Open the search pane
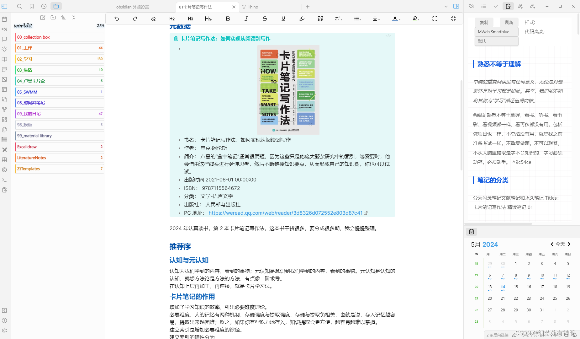Image resolution: width=580 pixels, height=339 pixels. pyautogui.click(x=19, y=6)
